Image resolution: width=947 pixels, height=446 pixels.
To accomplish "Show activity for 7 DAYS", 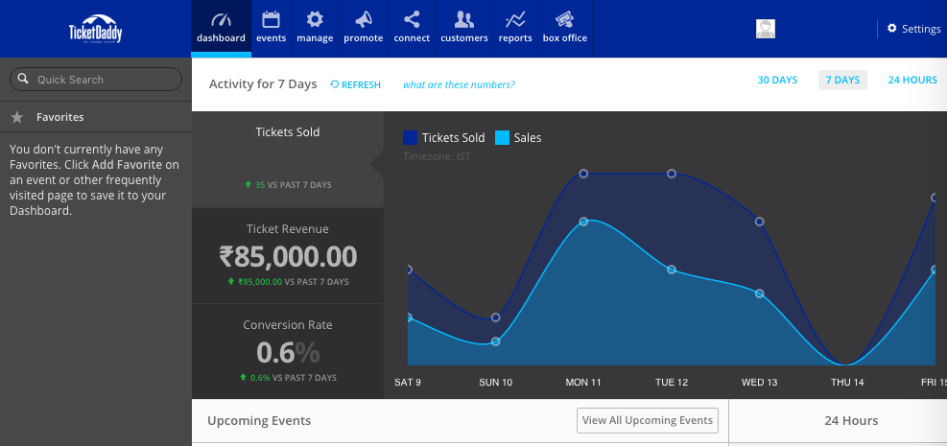I will click(842, 81).
